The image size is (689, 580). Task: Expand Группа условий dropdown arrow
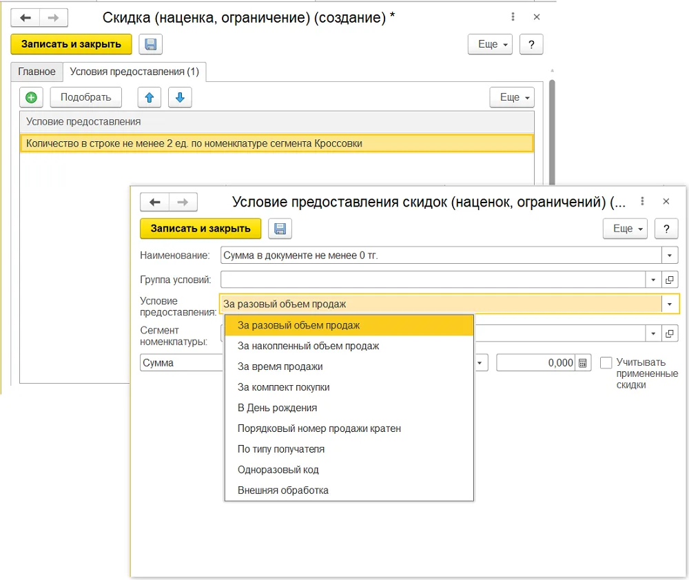pyautogui.click(x=653, y=280)
